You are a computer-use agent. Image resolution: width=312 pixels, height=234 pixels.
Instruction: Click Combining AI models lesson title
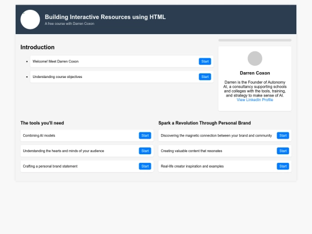point(39,136)
